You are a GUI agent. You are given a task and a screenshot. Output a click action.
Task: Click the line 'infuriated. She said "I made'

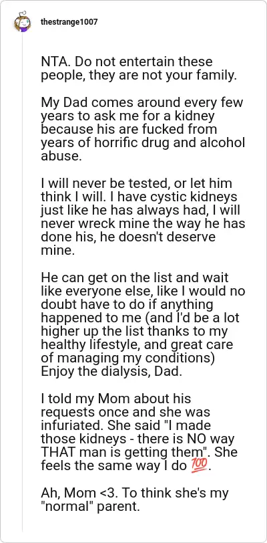pyautogui.click(x=125, y=425)
